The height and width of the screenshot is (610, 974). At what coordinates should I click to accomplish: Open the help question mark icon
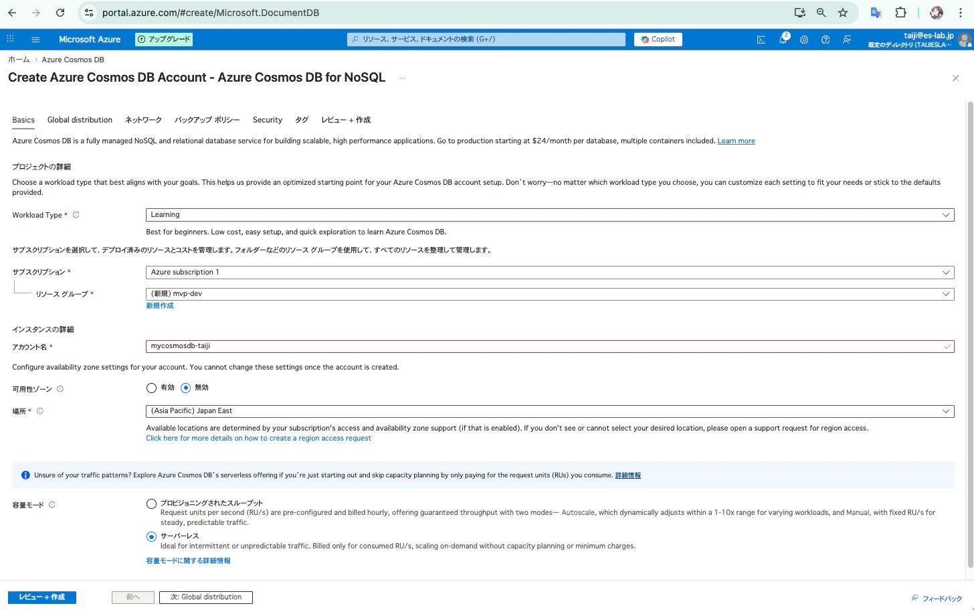[825, 40]
